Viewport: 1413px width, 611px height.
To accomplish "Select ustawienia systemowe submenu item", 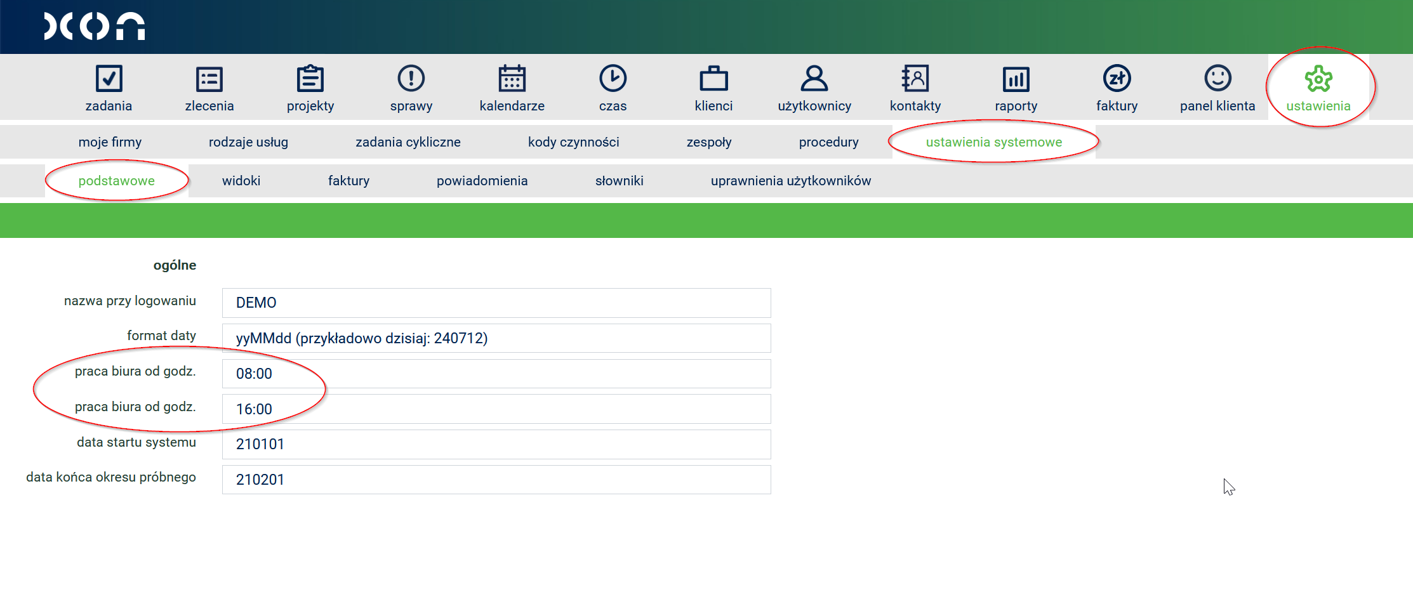I will (994, 142).
